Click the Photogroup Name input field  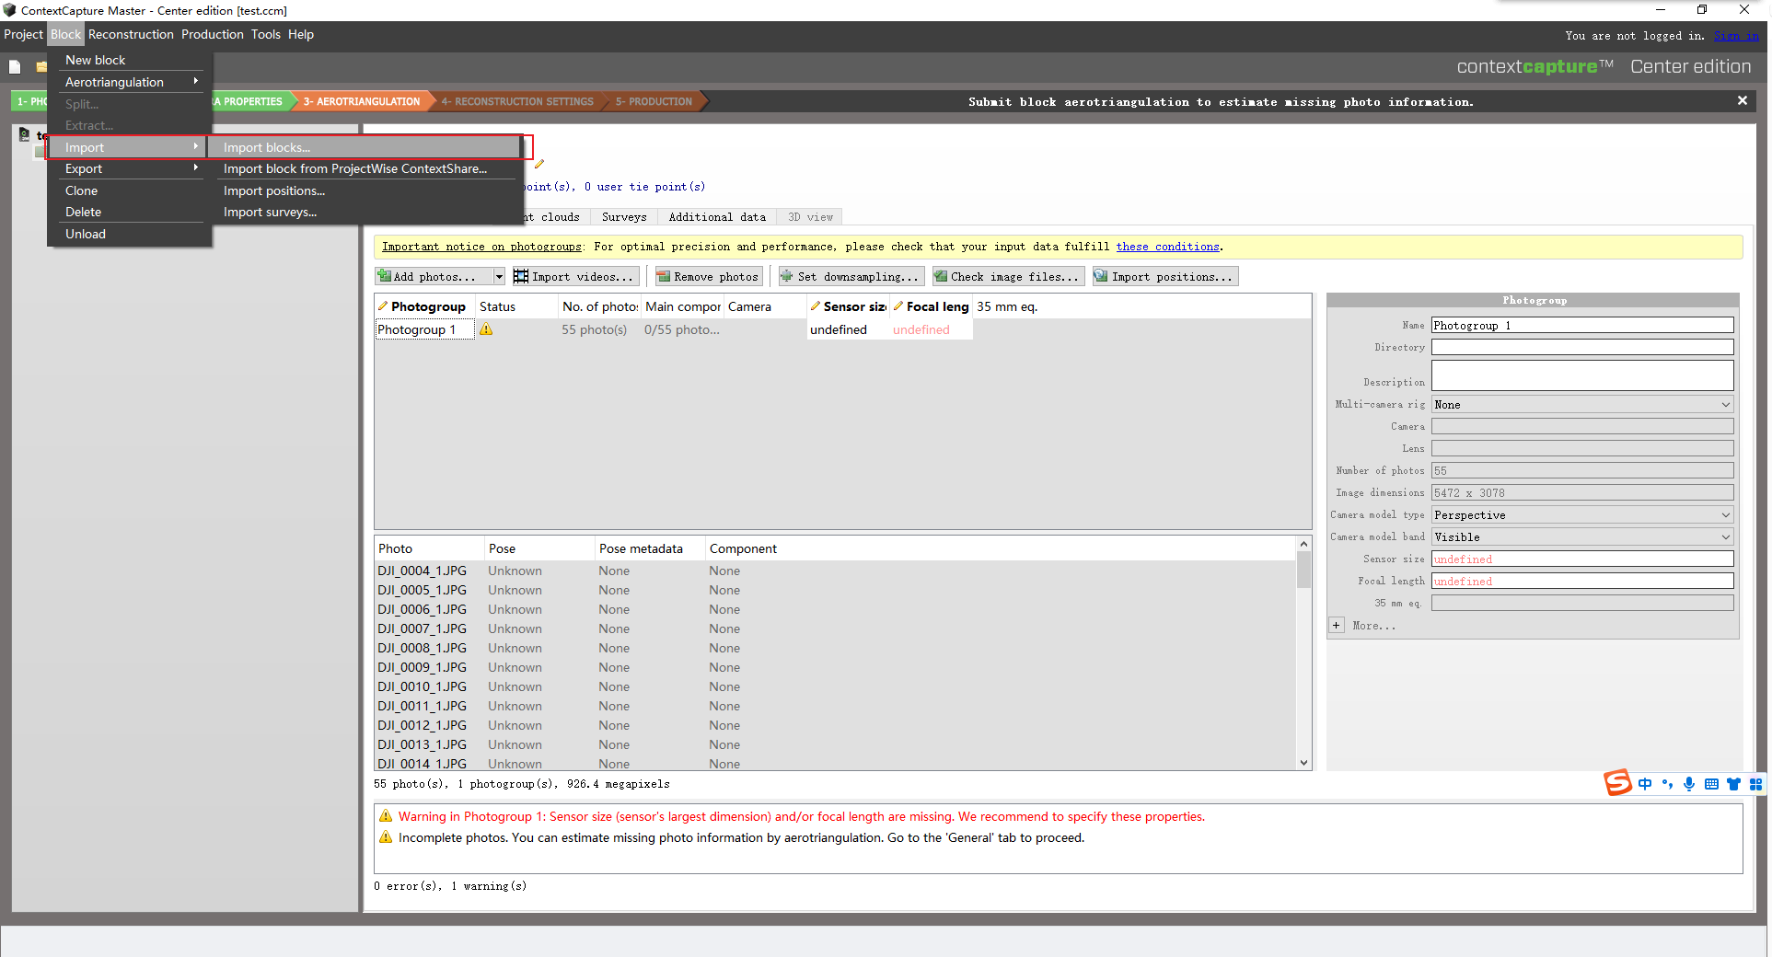(x=1582, y=326)
